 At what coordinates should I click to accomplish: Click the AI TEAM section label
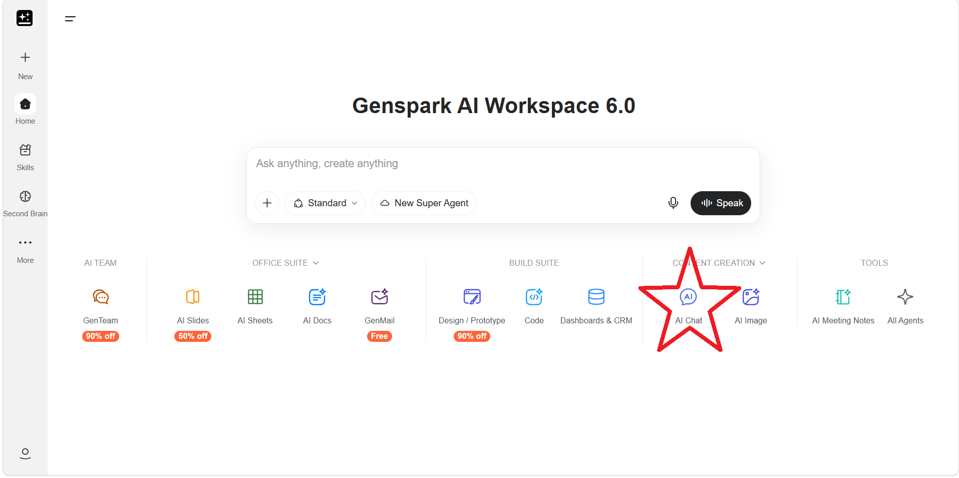point(100,263)
